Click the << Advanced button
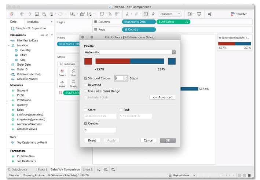The height and width of the screenshot is (180, 260). [x=163, y=97]
